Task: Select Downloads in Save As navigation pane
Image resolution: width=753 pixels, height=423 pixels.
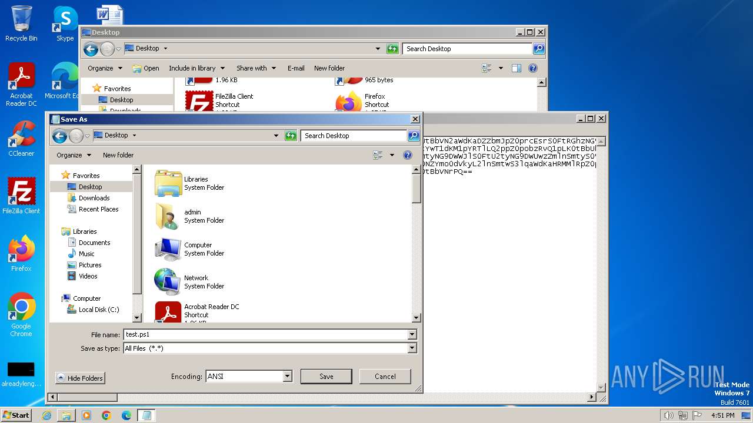Action: [x=94, y=198]
